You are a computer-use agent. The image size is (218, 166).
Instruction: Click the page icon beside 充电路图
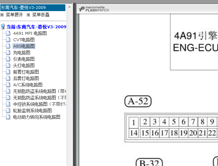(x=8, y=53)
